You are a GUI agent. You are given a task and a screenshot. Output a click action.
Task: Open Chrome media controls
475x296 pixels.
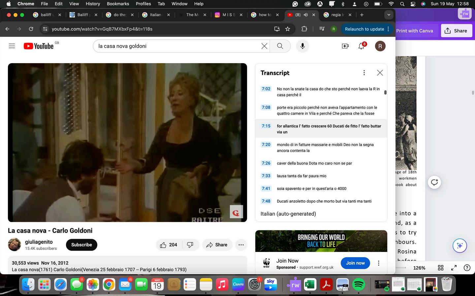322,29
